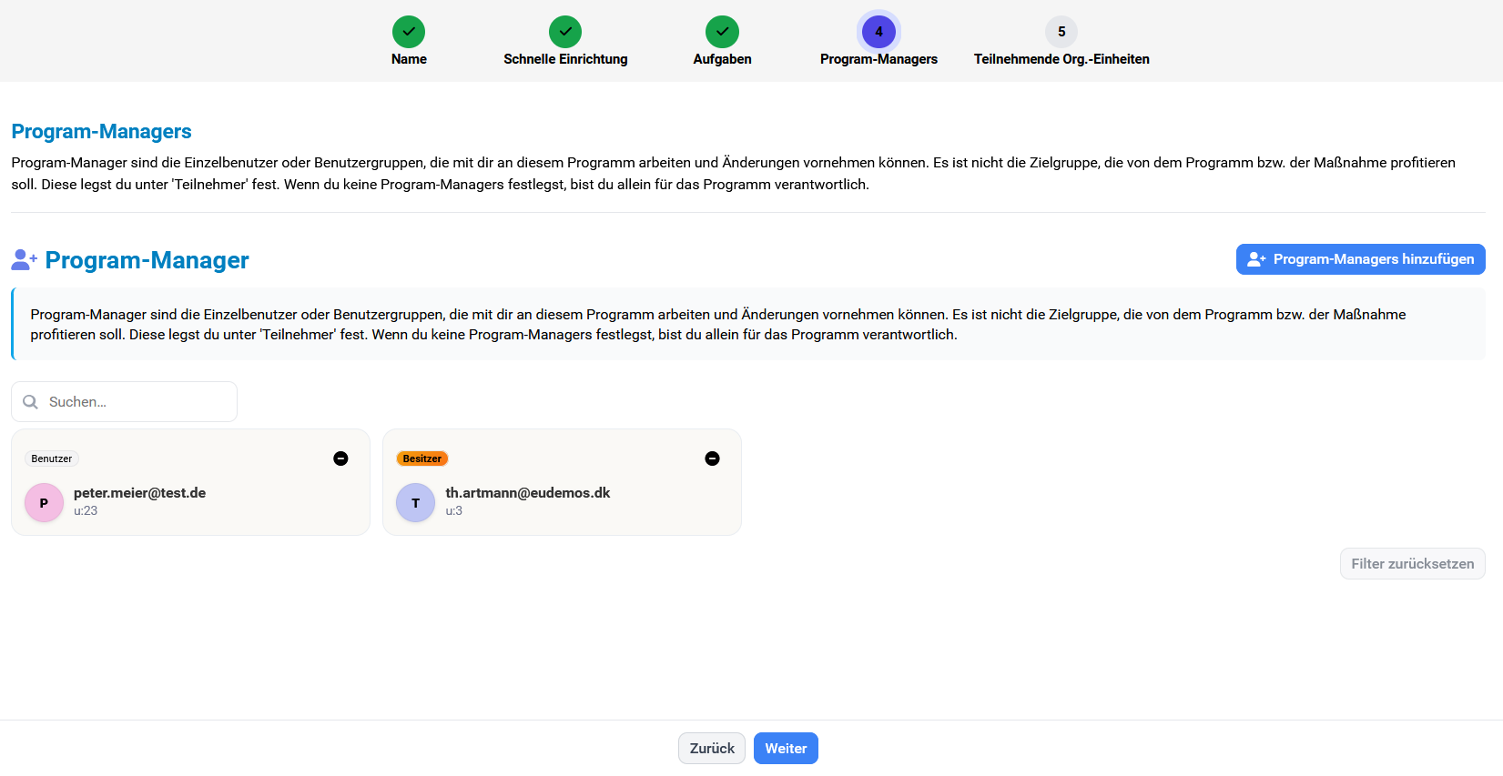Click the Zurück button
This screenshot has width=1503, height=776.
[711, 749]
